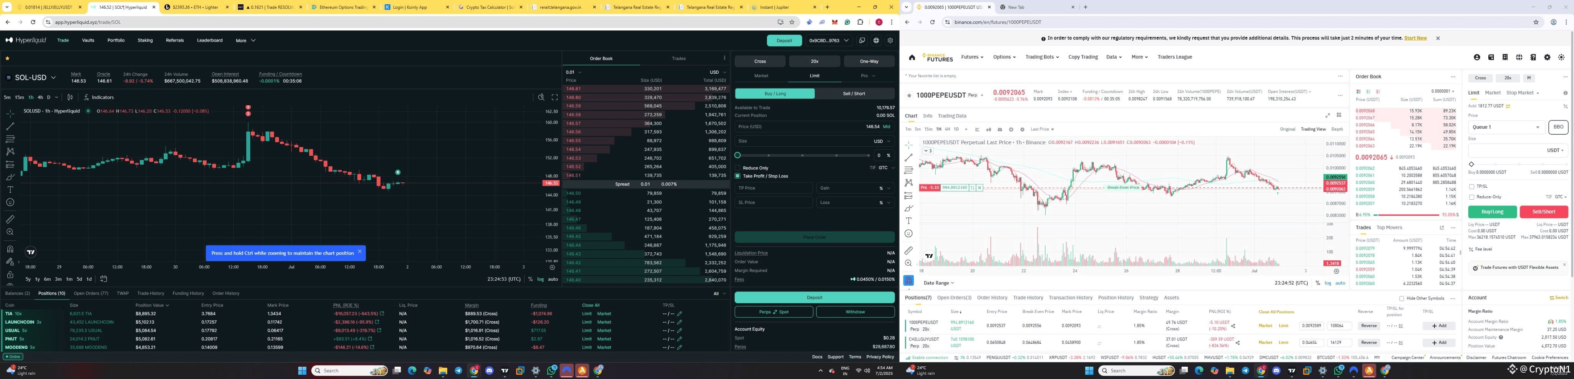Open Pro order type dropdown on Hyperliquid

(x=868, y=76)
